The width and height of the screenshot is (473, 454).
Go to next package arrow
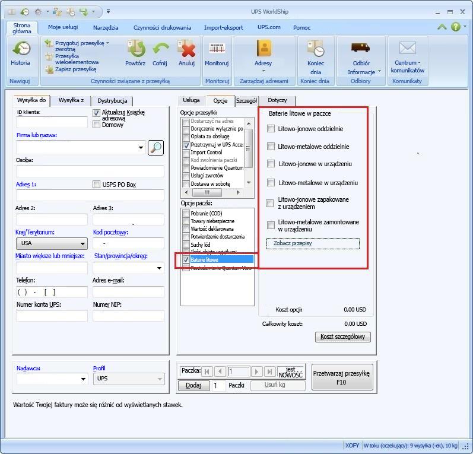click(x=256, y=372)
